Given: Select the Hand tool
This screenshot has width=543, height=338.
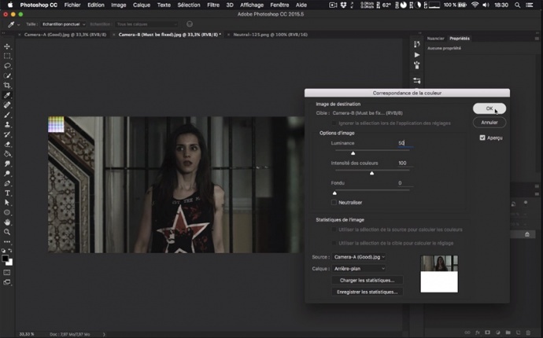Looking at the screenshot, I should pyautogui.click(x=7, y=222).
